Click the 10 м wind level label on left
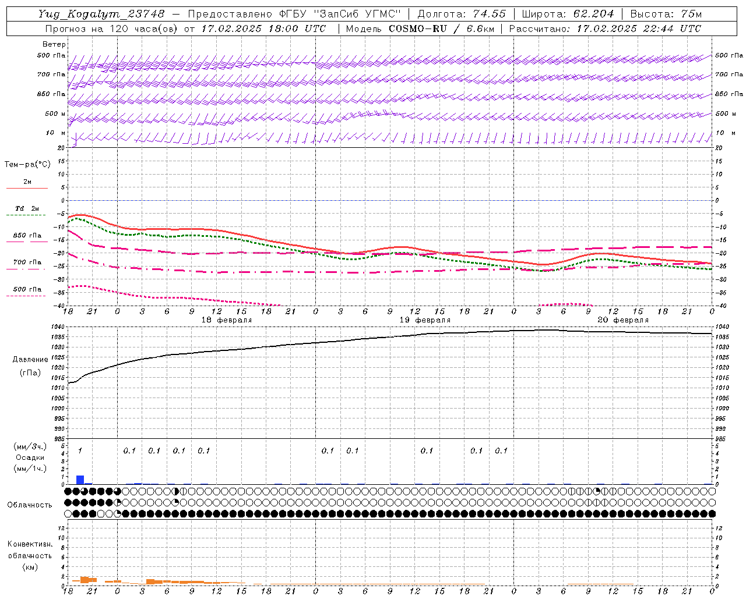This screenshot has width=746, height=596. (55, 133)
